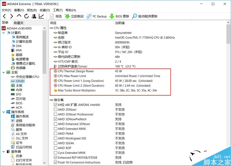The image size is (231, 166).
Task: Open 已运行时间 uptime item
Action: tap(21, 147)
